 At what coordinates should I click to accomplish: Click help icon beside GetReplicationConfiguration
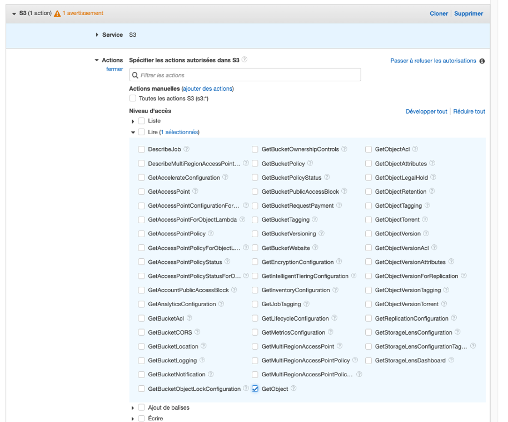coord(454,318)
